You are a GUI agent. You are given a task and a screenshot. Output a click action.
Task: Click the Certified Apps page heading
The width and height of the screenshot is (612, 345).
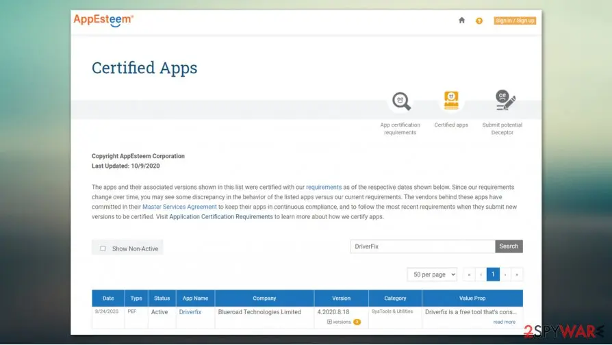pyautogui.click(x=144, y=68)
